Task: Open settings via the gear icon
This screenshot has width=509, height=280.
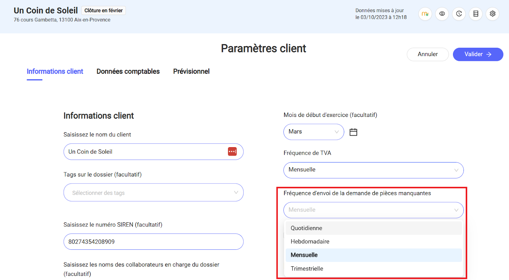Action: [x=492, y=14]
